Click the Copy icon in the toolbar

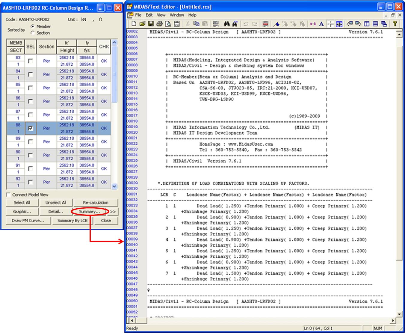(197, 24)
